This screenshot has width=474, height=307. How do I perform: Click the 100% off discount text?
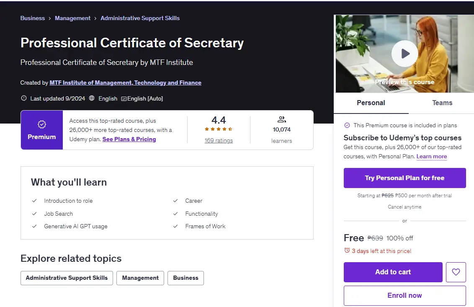click(399, 238)
